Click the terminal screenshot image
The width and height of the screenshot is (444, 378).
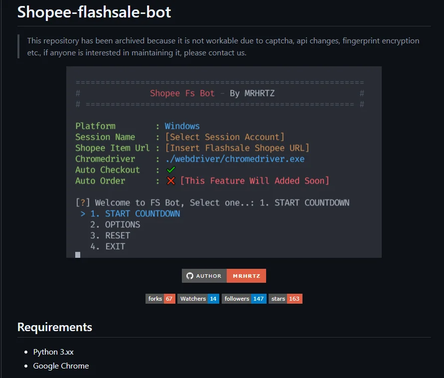[x=224, y=162]
